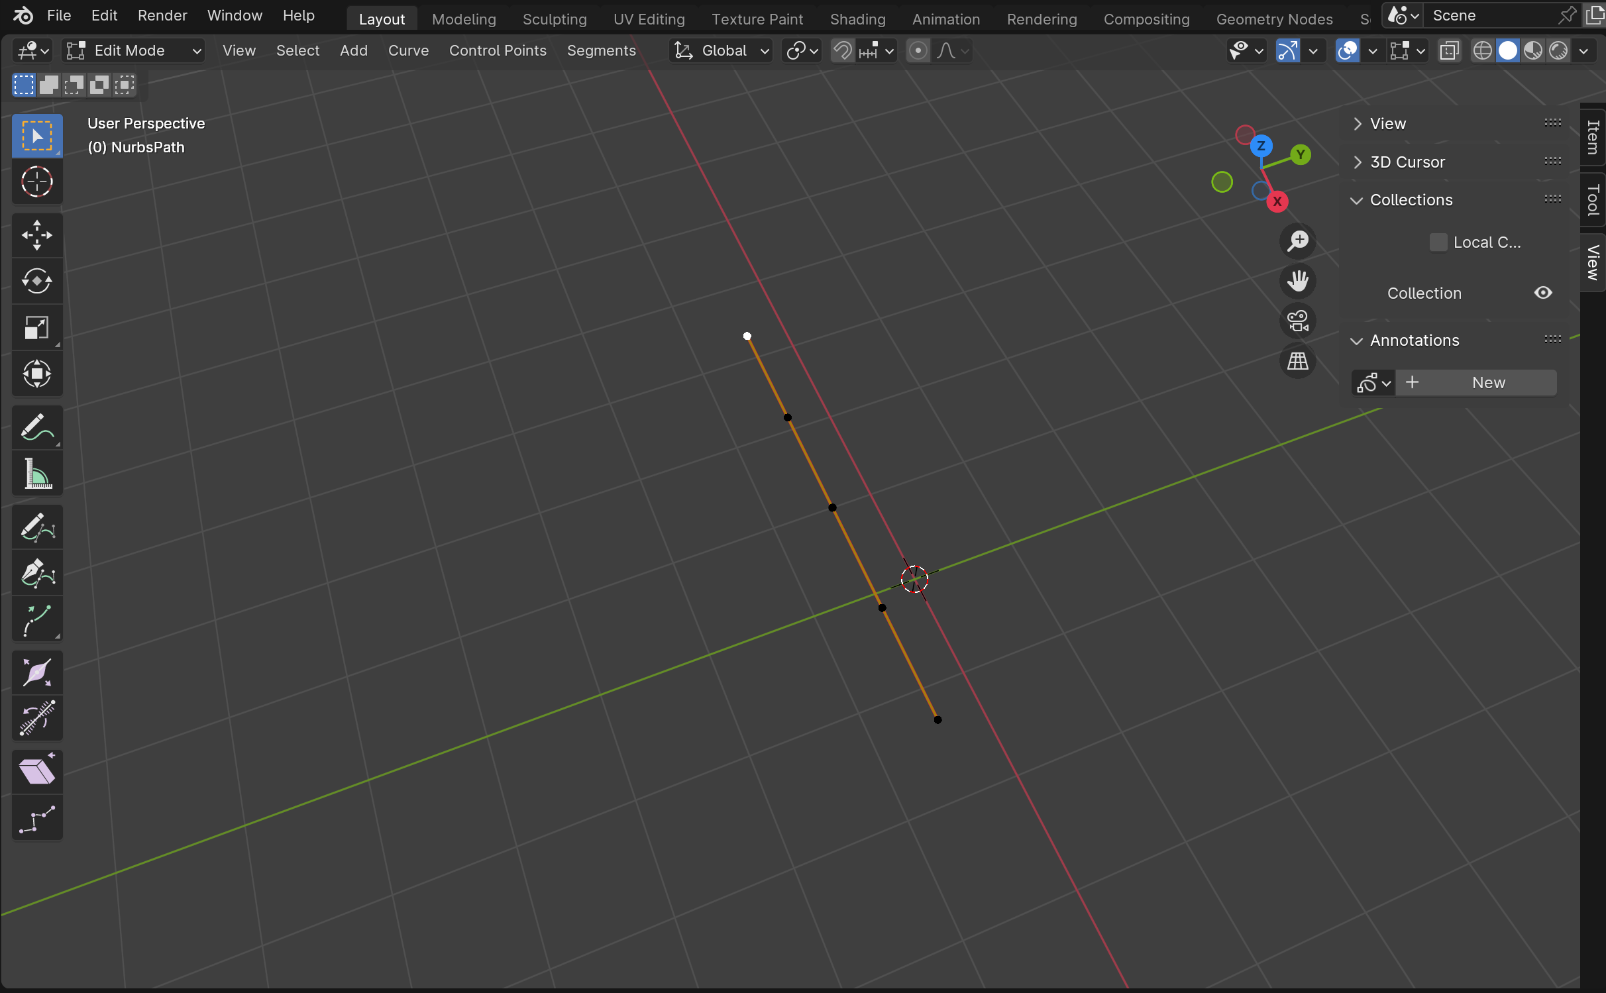
Task: Toggle show overlays button
Action: point(1348,51)
